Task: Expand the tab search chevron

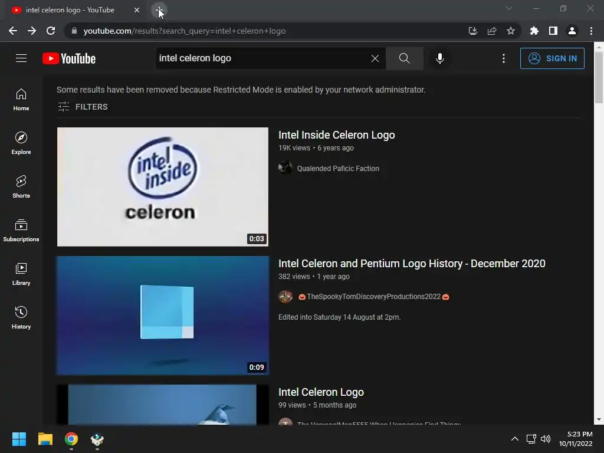Action: [509, 8]
